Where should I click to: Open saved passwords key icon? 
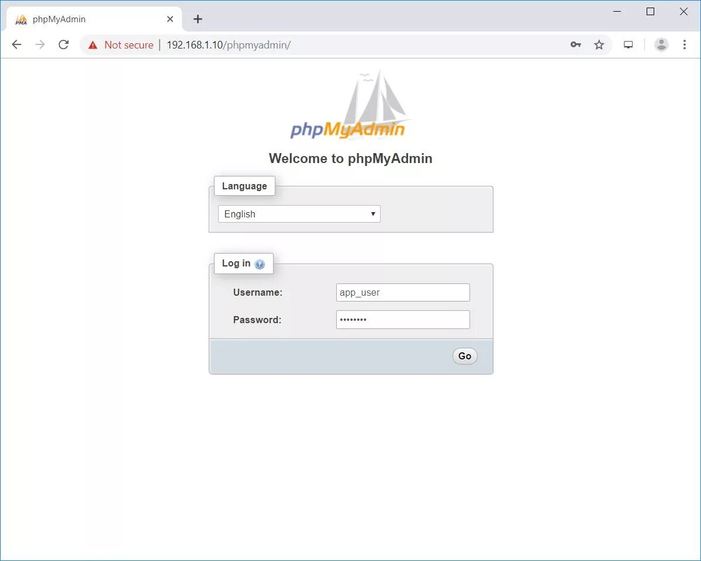[x=575, y=44]
